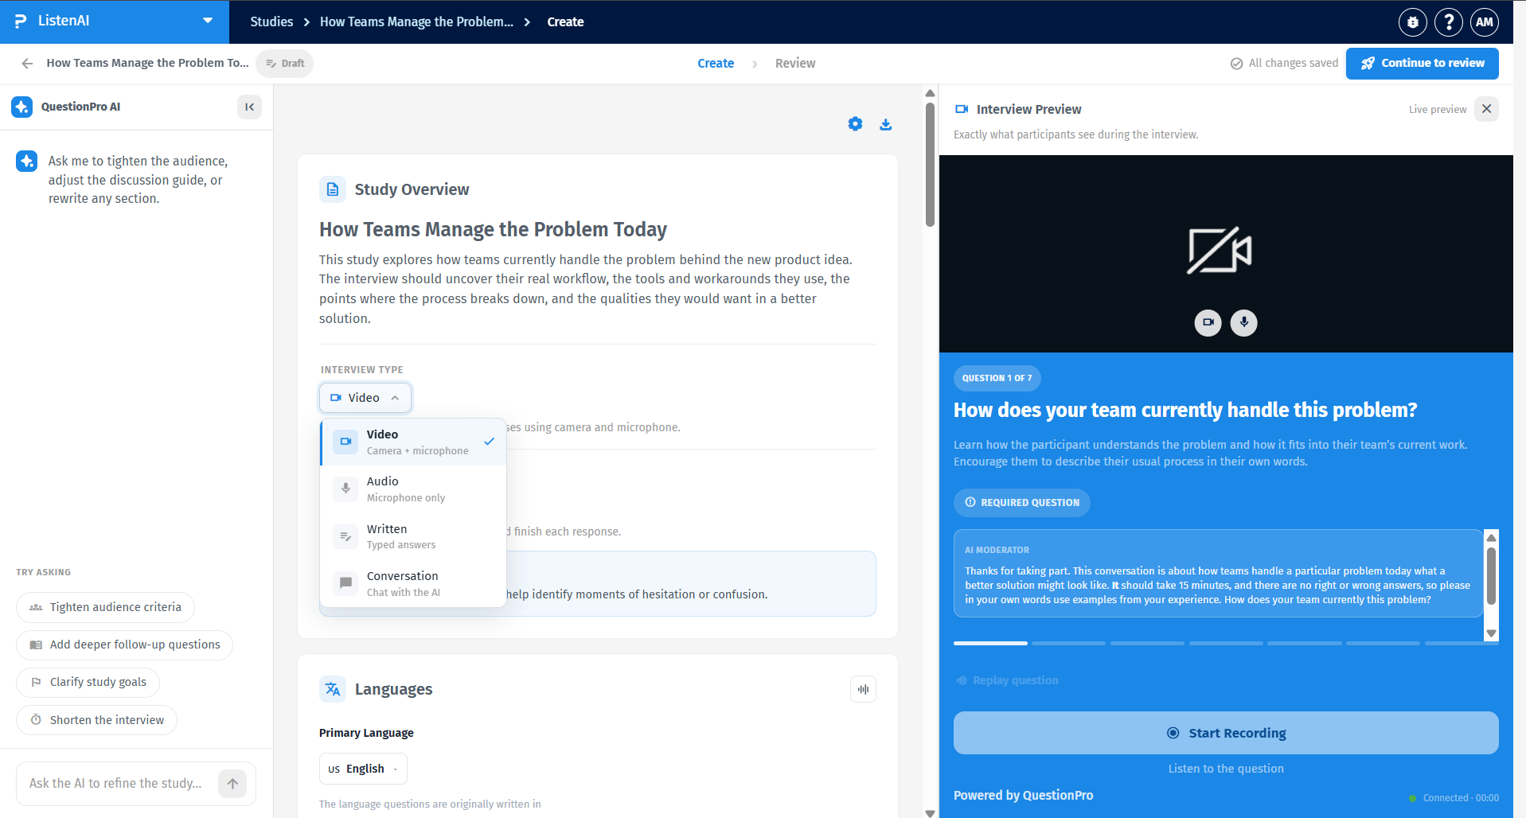Open the English primary language dropdown

click(363, 769)
